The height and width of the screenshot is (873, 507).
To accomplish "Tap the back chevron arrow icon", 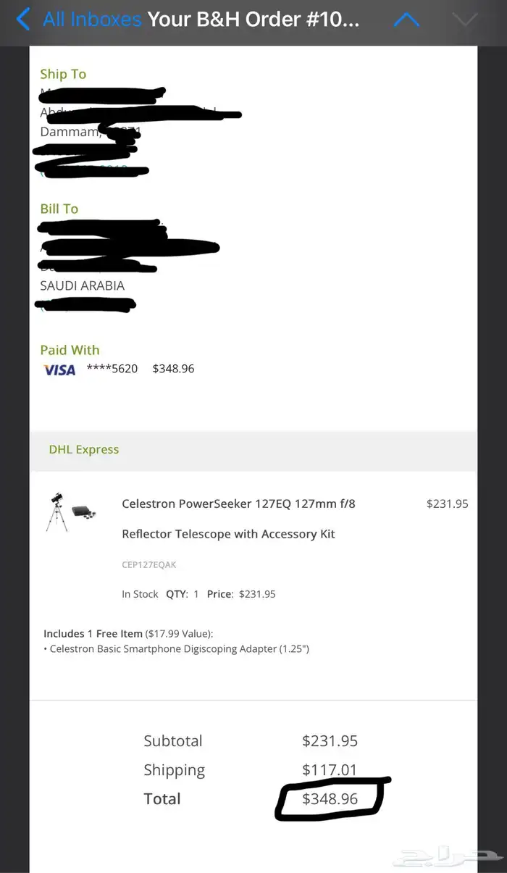I will pos(23,20).
